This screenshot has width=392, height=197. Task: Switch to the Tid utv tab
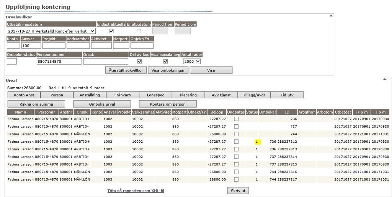coord(287,95)
